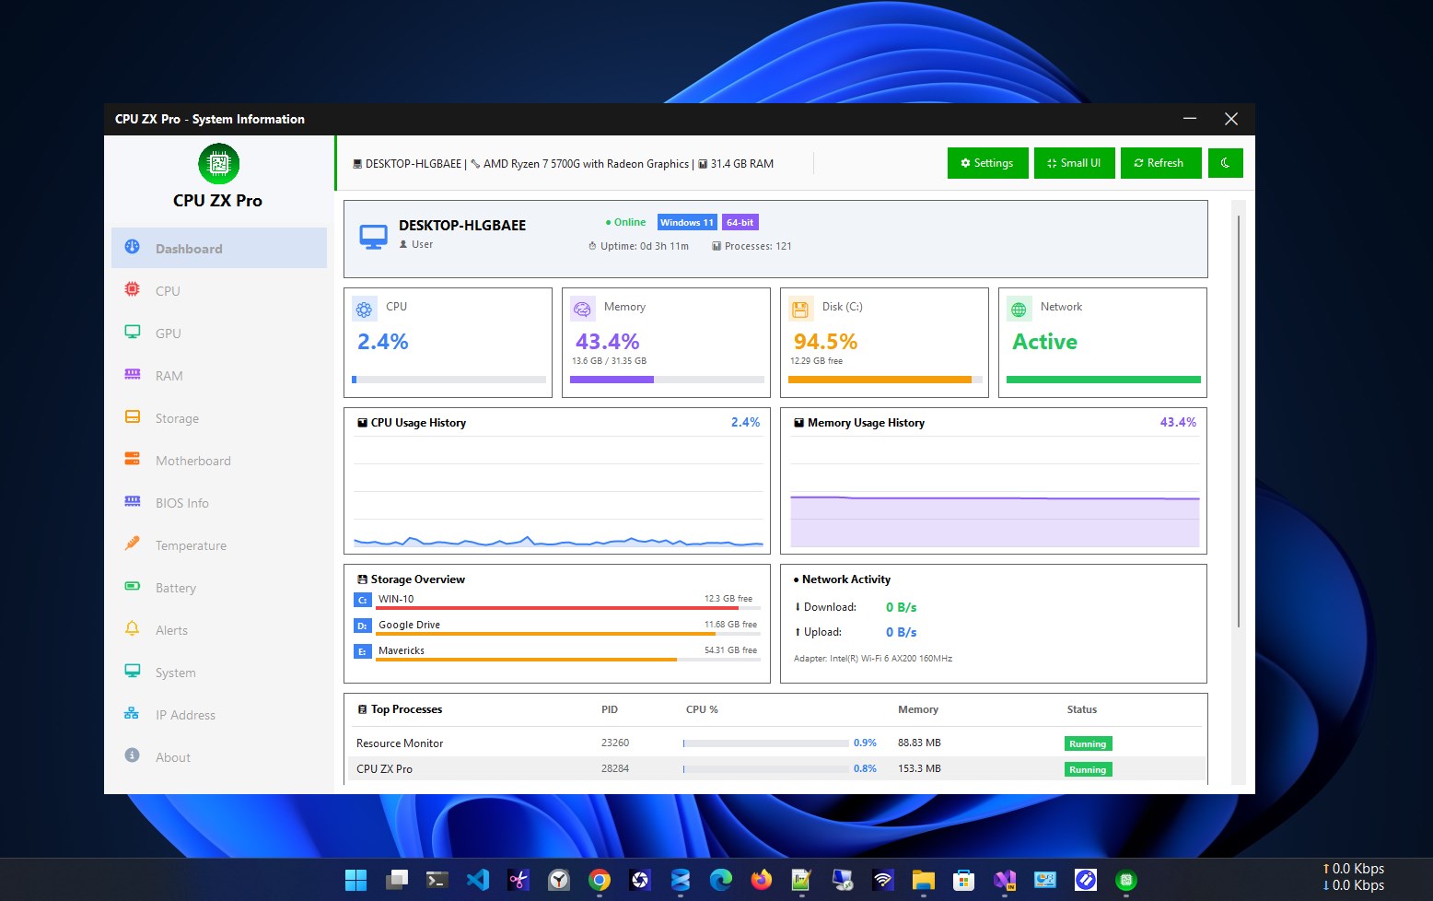Screen dimensions: 1433x901
Task: Click the Alerts bell icon
Action: click(133, 628)
